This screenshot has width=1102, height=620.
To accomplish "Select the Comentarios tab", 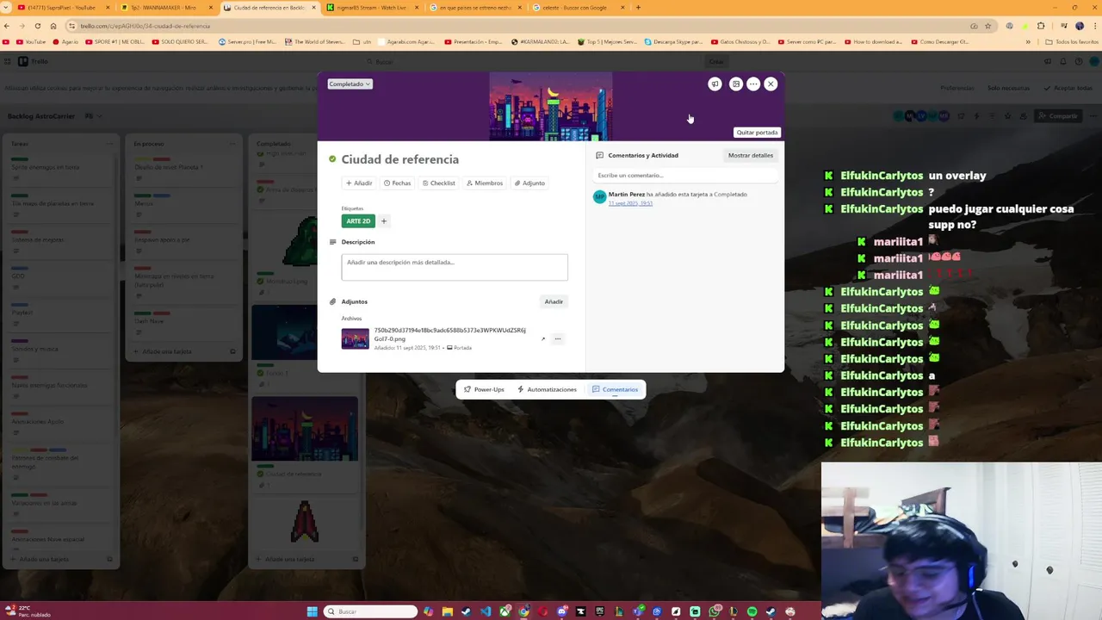I will click(616, 389).
